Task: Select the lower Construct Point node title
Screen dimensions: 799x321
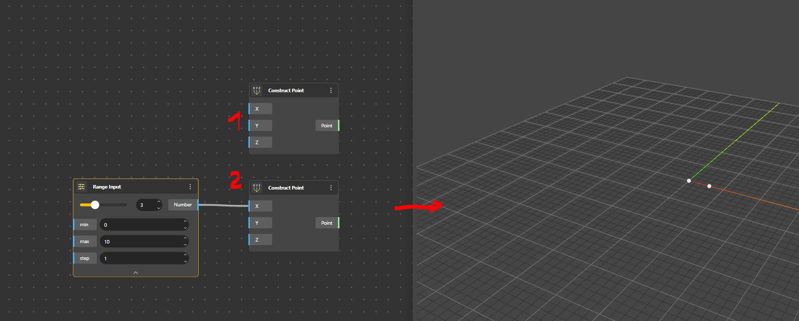Action: (286, 188)
